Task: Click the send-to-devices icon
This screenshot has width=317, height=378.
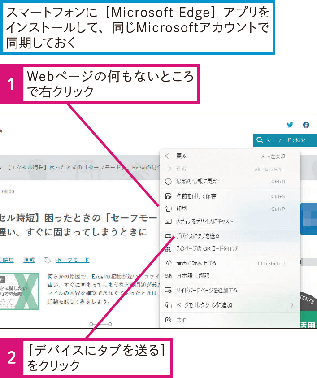Action: 168,236
